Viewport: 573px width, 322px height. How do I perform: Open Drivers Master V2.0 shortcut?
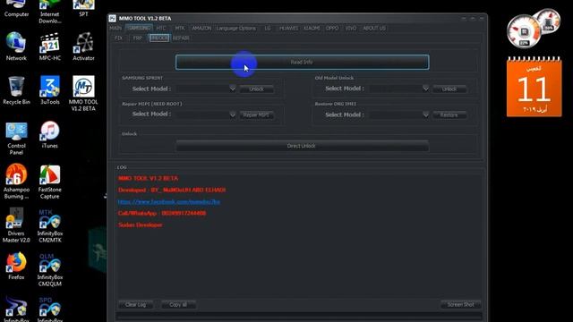tap(16, 225)
